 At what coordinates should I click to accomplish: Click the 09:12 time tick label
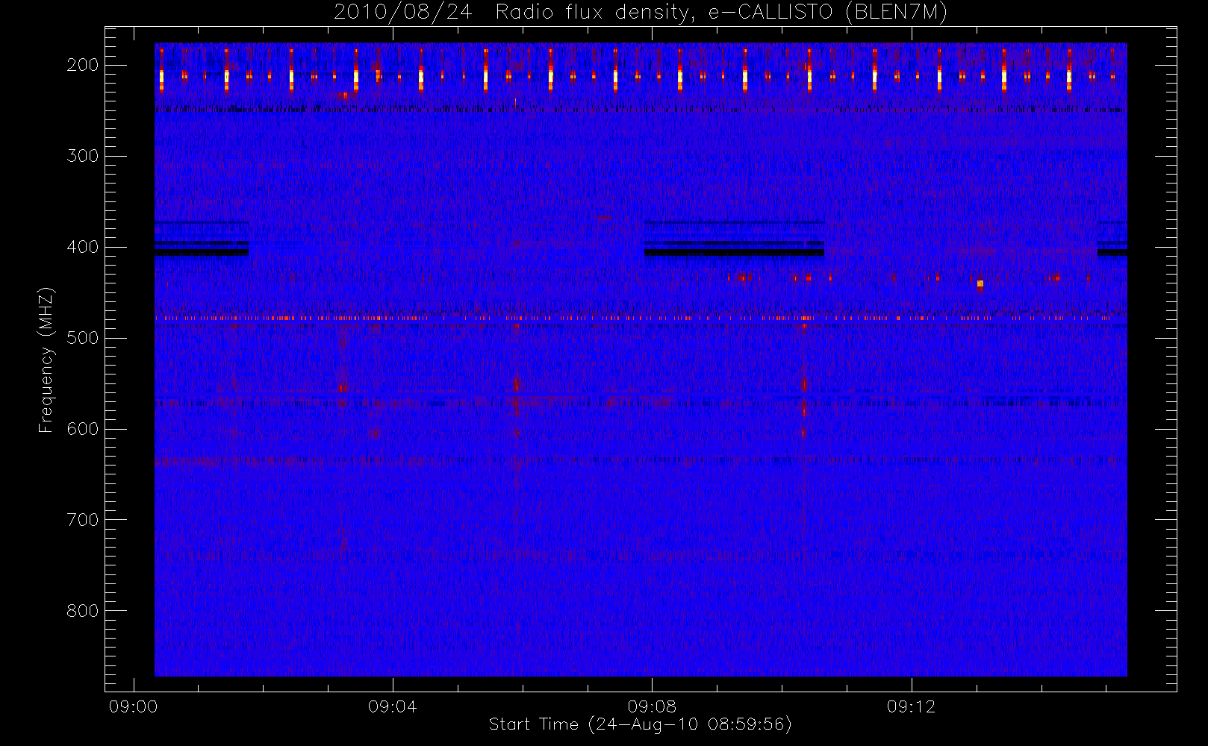(x=911, y=706)
